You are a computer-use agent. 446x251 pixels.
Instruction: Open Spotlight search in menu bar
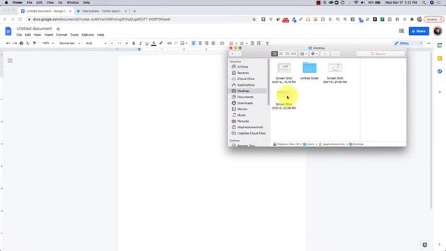point(424,3)
